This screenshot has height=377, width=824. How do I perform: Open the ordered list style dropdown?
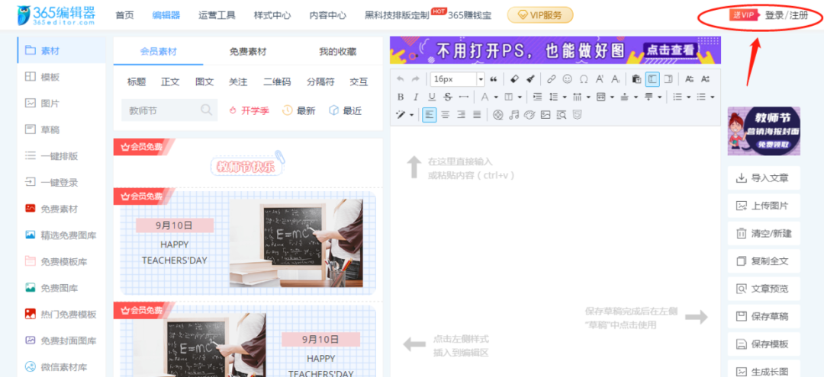(689, 97)
